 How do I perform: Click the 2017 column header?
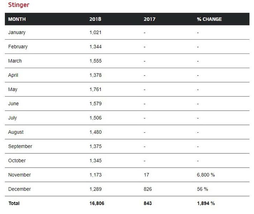[x=150, y=19]
